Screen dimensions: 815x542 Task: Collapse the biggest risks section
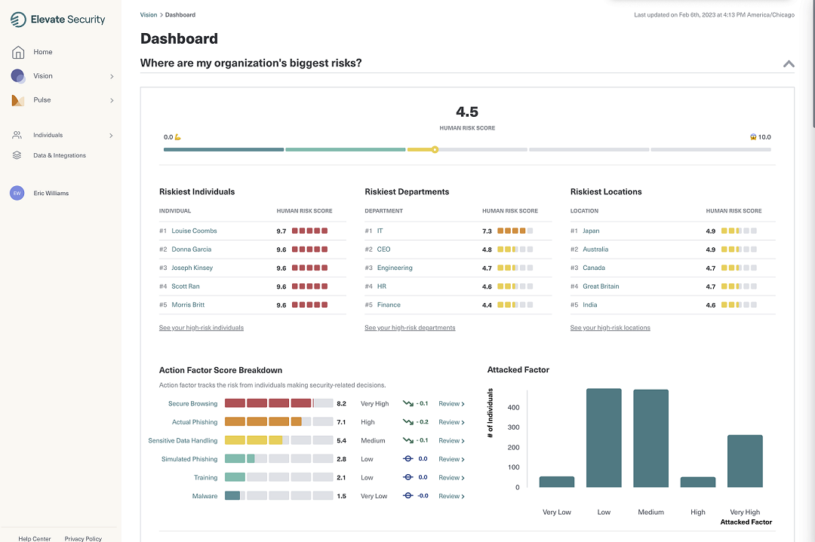789,64
